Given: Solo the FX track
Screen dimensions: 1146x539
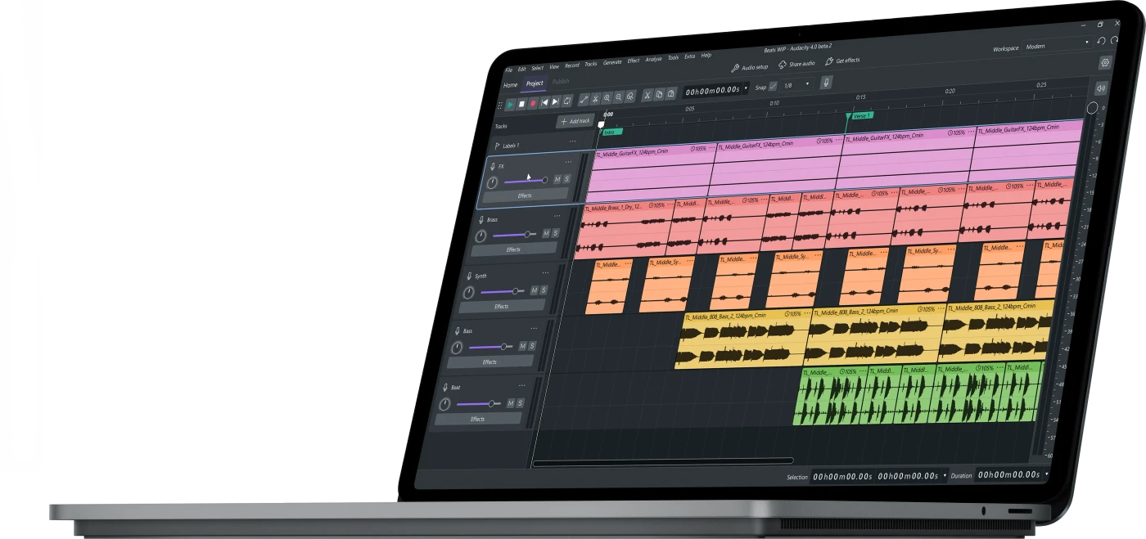Looking at the screenshot, I should pos(567,178).
